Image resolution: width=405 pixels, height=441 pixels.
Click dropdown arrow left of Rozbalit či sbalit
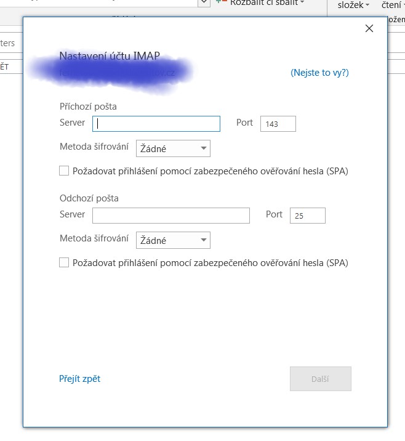(x=204, y=3)
